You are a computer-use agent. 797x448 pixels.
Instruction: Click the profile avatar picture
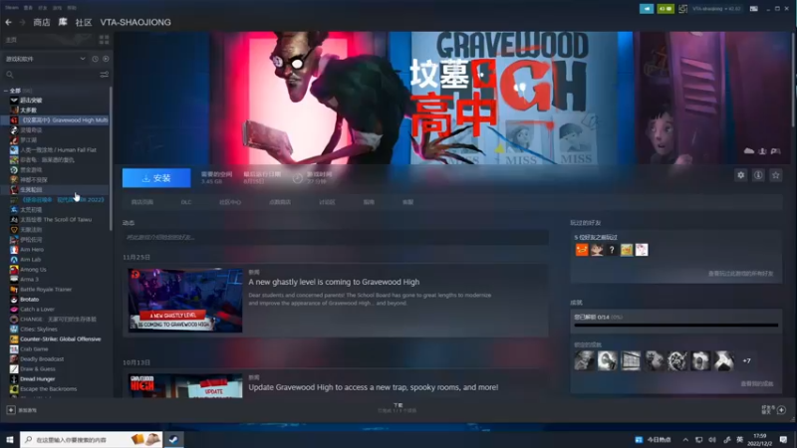[683, 9]
